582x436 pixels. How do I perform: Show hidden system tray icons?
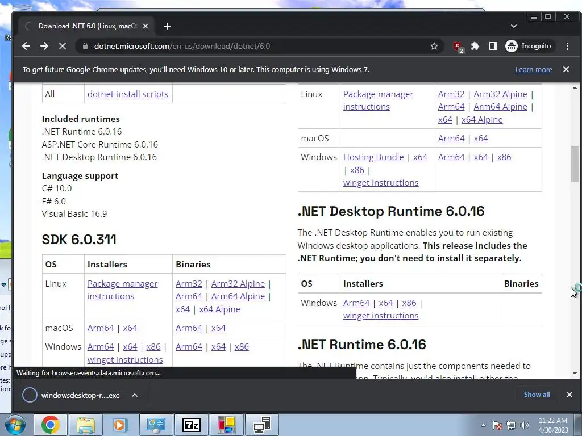[483, 425]
